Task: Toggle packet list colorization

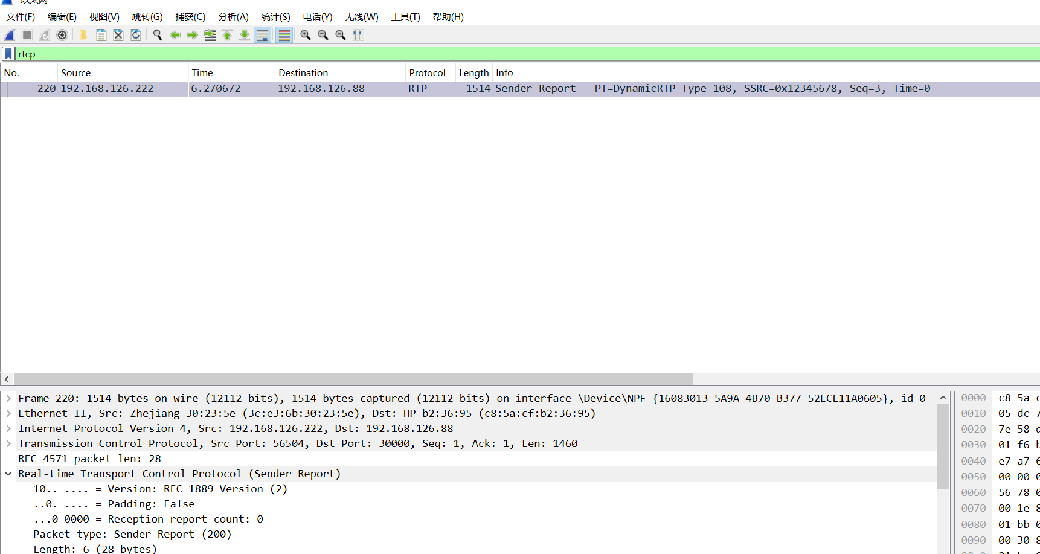Action: tap(284, 34)
